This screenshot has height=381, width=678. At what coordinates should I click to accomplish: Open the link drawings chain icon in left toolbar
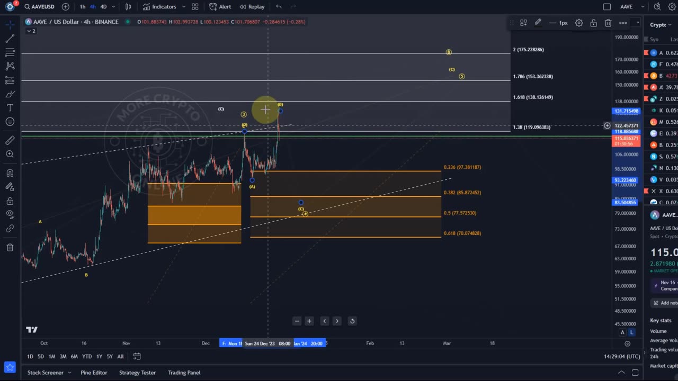coord(10,229)
